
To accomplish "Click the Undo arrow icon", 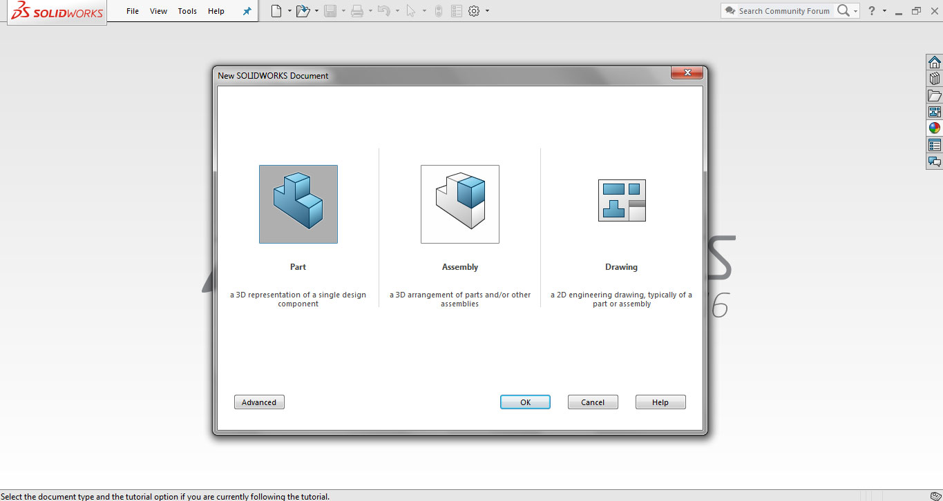I will point(385,11).
